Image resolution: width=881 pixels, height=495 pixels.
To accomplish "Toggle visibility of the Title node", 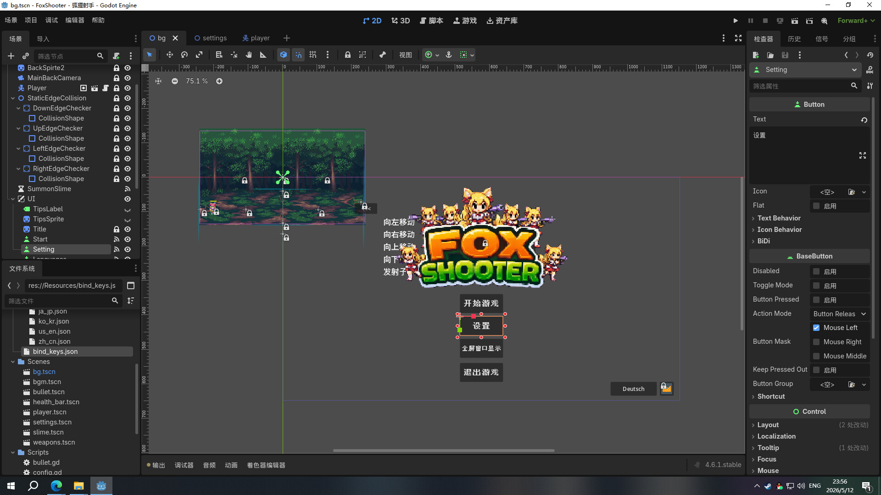I will (x=128, y=229).
